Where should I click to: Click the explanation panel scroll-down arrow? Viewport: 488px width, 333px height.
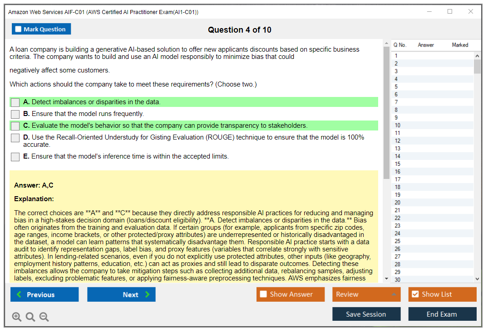coord(386,279)
